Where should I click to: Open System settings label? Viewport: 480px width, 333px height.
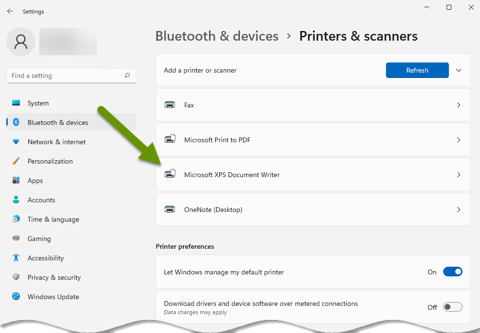click(x=38, y=103)
